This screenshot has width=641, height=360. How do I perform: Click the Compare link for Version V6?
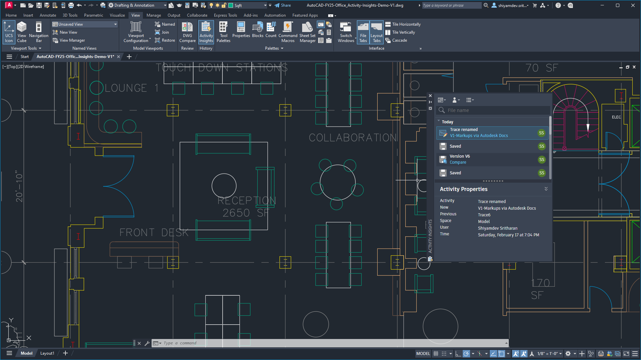(458, 162)
